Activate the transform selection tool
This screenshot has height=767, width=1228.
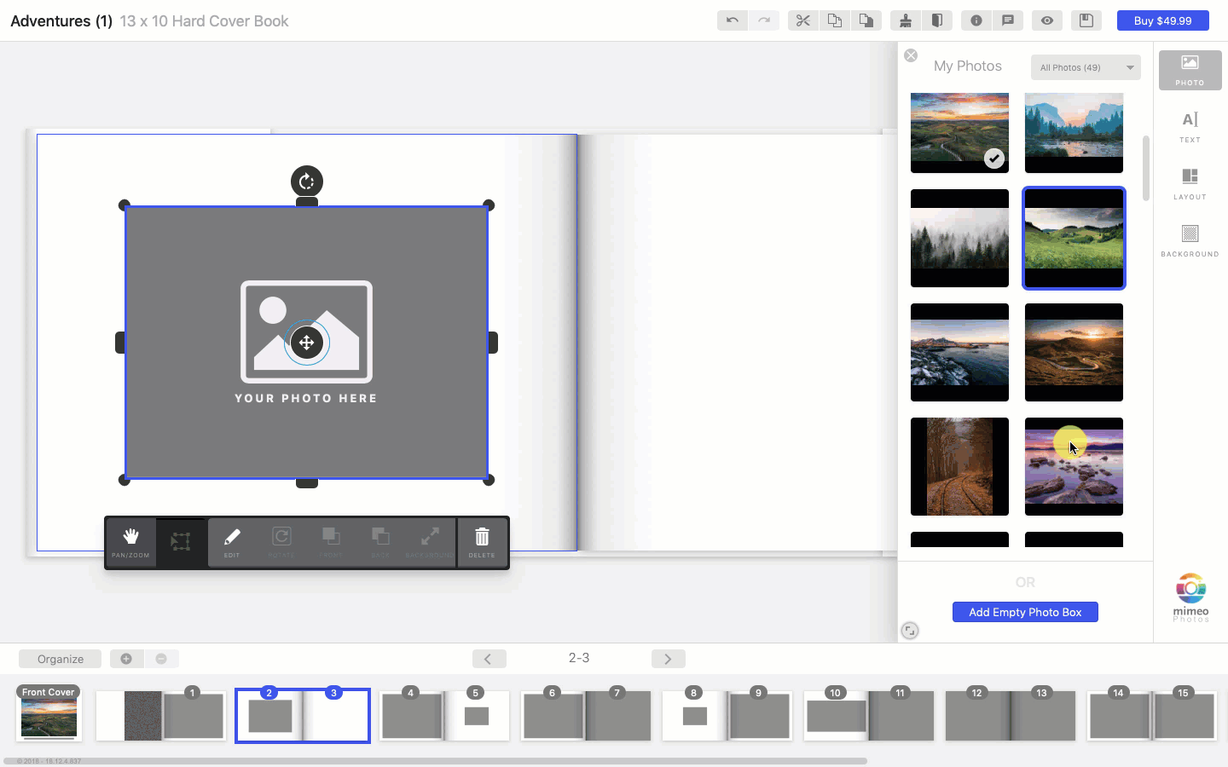[181, 543]
